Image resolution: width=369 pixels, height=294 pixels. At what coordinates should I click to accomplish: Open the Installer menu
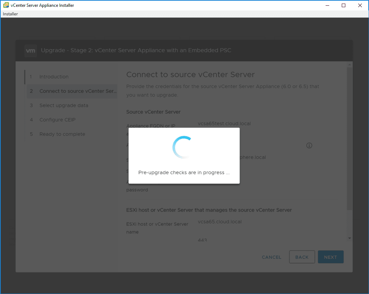[10, 14]
